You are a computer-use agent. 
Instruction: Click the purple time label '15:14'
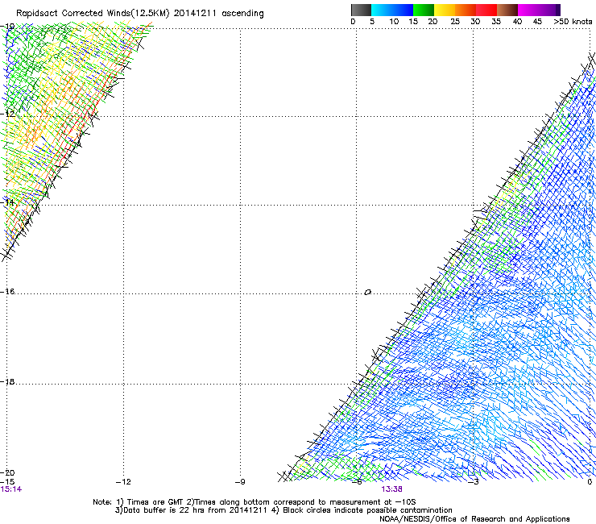[x=11, y=489]
